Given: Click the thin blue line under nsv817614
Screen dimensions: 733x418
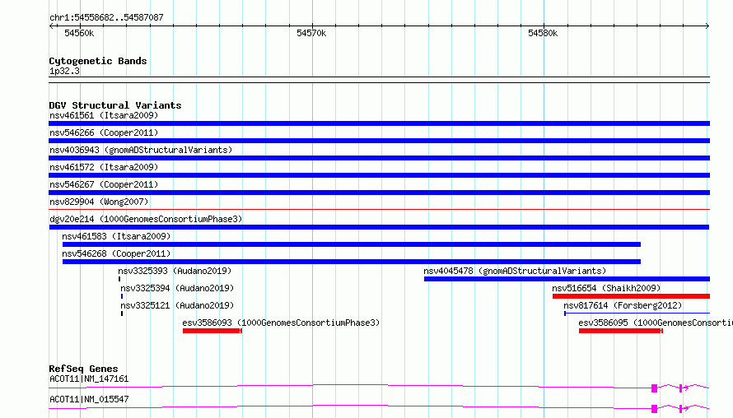Looking at the screenshot, I should [x=637, y=313].
